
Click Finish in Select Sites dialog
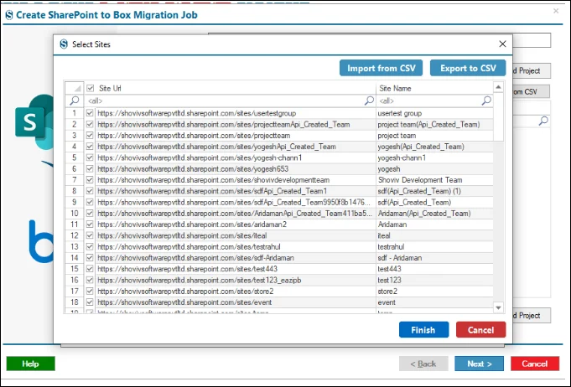[x=423, y=329]
